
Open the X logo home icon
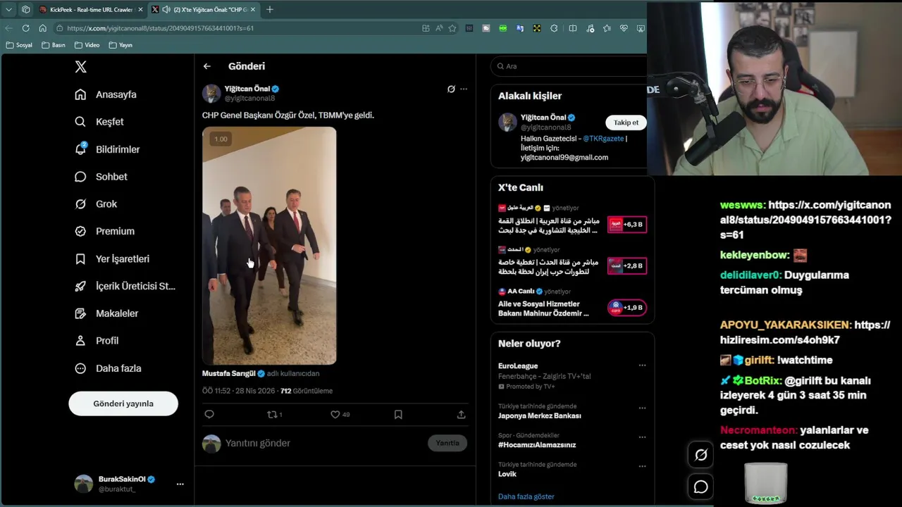pyautogui.click(x=80, y=67)
